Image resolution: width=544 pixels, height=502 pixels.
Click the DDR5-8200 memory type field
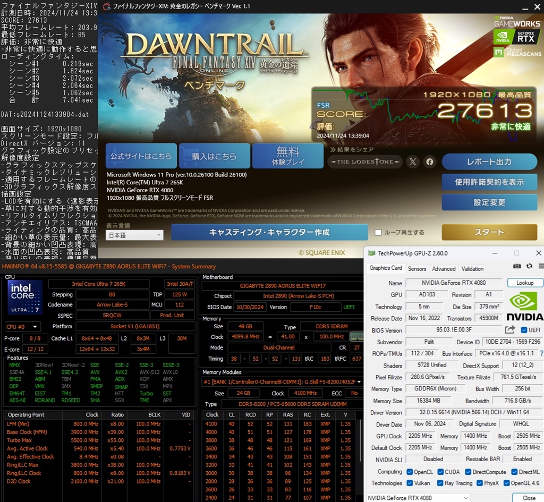click(x=292, y=404)
